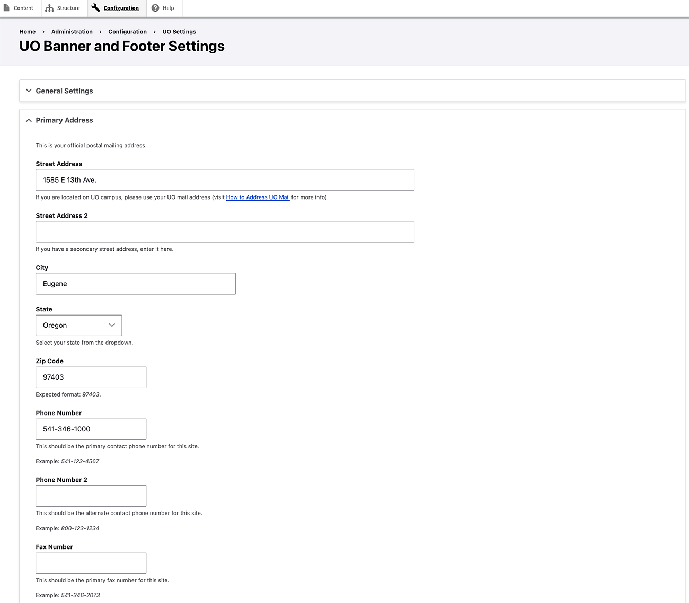689x603 pixels.
Task: Click the Help question mark icon
Action: point(155,8)
